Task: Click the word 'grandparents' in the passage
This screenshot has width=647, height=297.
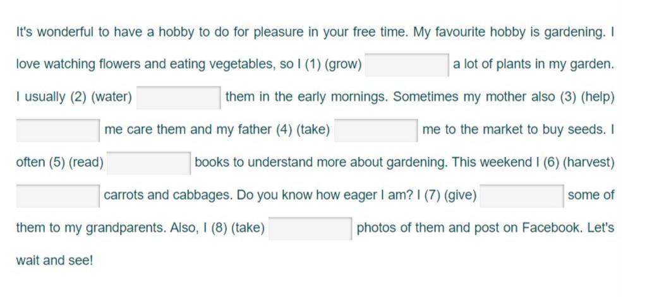Action: click(x=126, y=228)
